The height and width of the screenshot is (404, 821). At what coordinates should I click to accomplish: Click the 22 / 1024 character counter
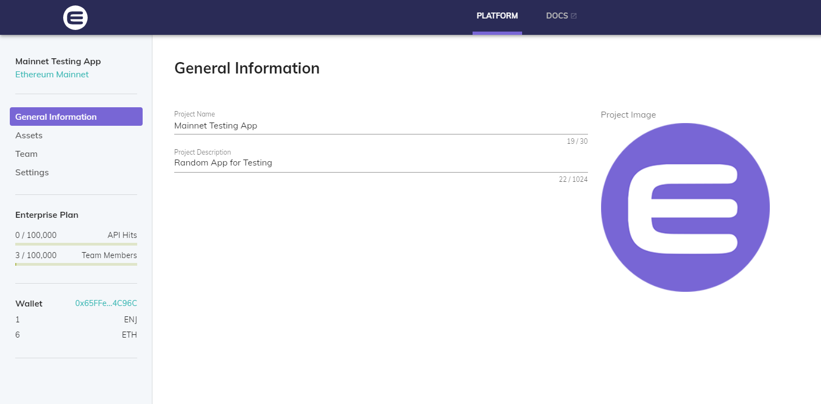573,180
